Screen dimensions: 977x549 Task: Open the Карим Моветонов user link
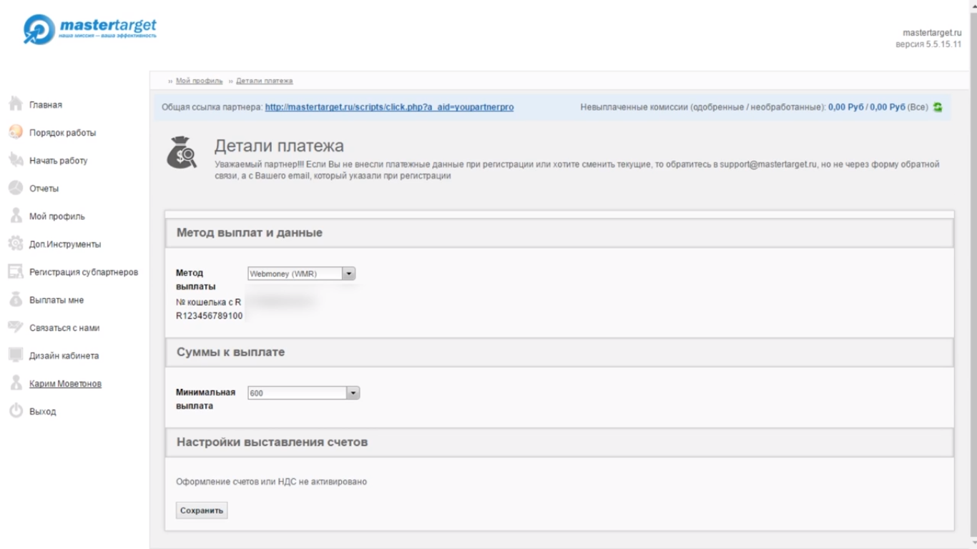coord(65,384)
